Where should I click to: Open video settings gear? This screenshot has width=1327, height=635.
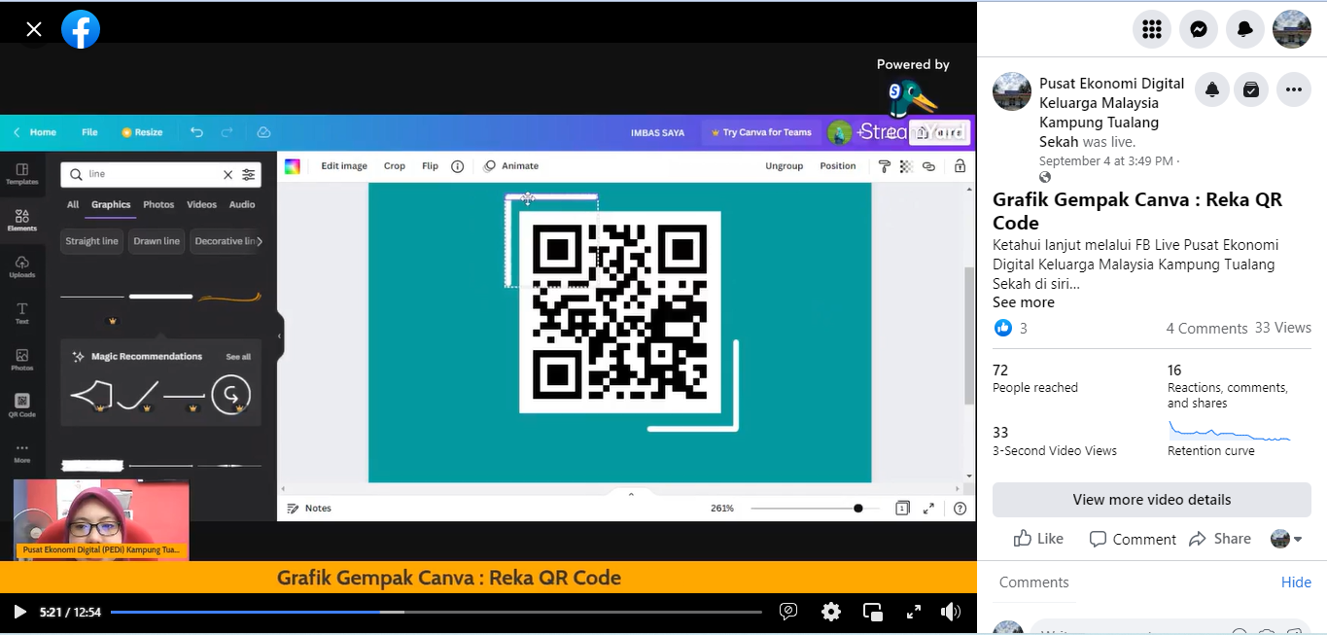[x=830, y=612]
